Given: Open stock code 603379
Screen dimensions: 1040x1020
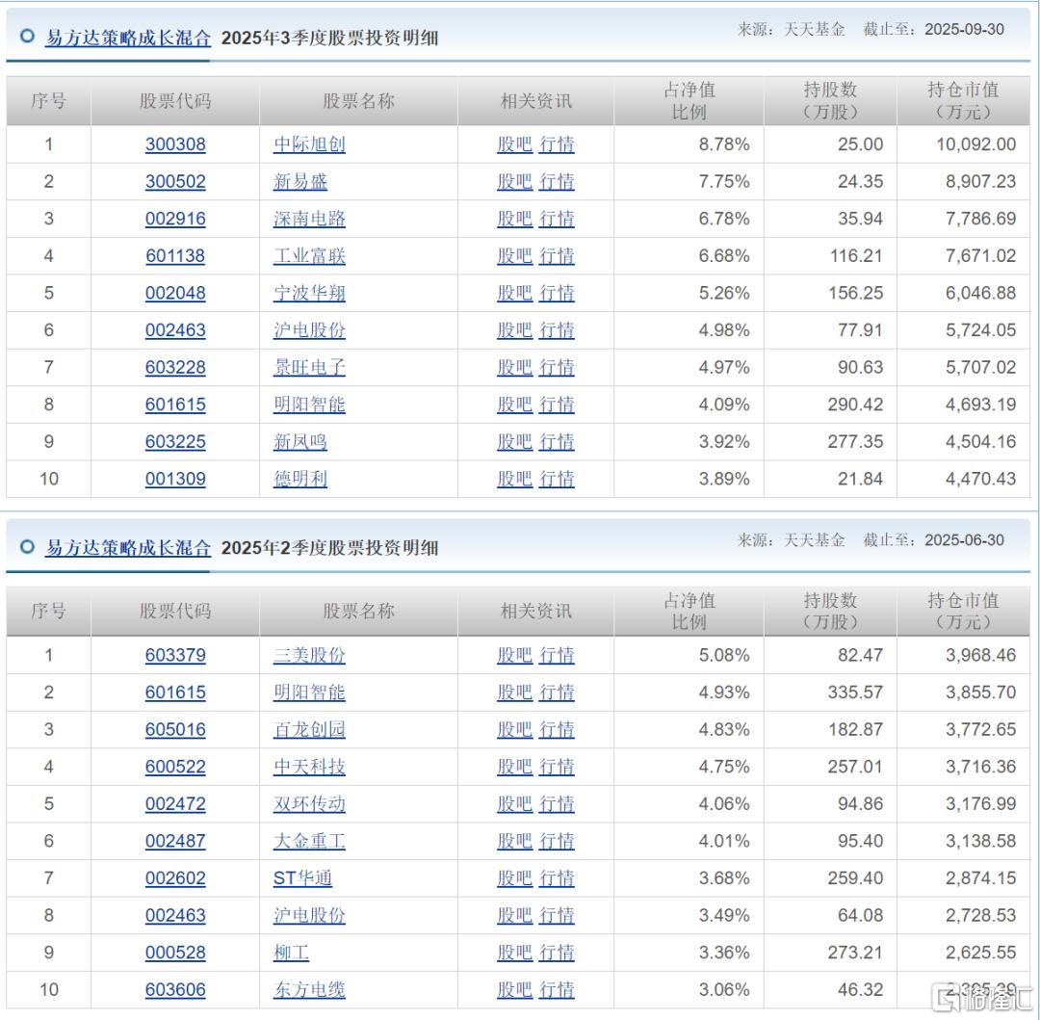Looking at the screenshot, I should (x=175, y=655).
